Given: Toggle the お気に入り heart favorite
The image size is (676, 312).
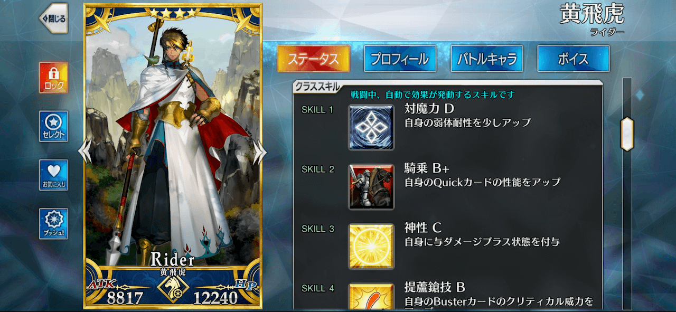Looking at the screenshot, I should point(53,175).
